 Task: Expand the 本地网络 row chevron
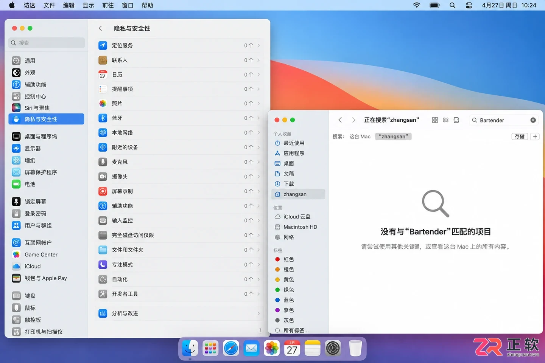258,133
